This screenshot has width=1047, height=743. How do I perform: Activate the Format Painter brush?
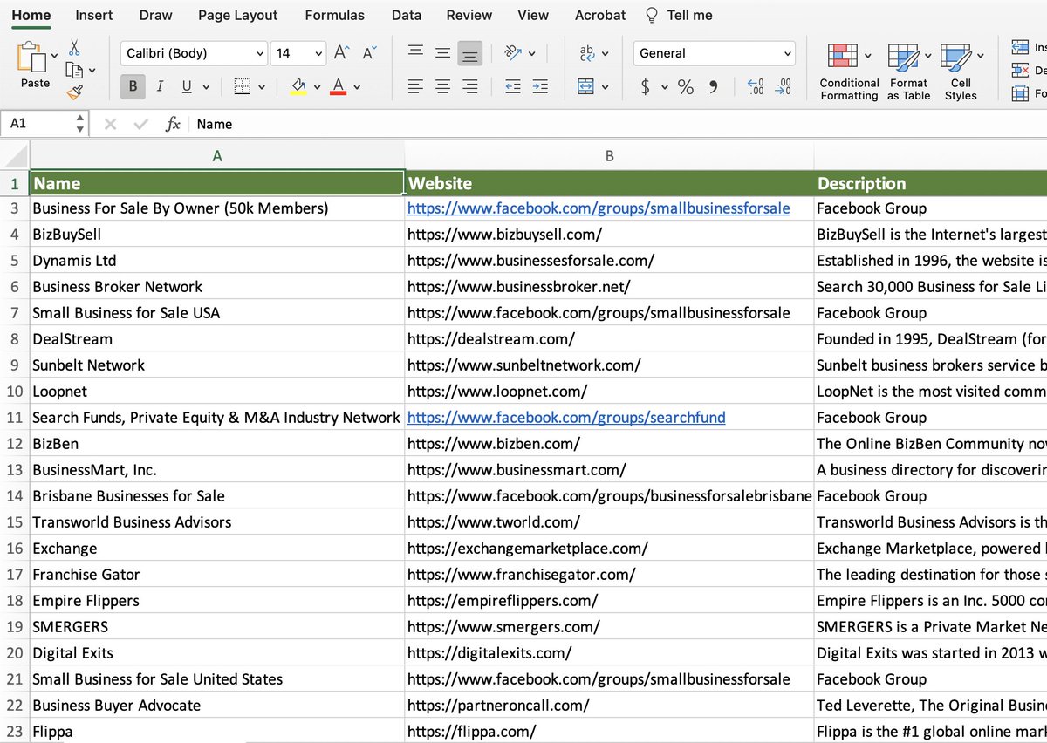coord(75,91)
